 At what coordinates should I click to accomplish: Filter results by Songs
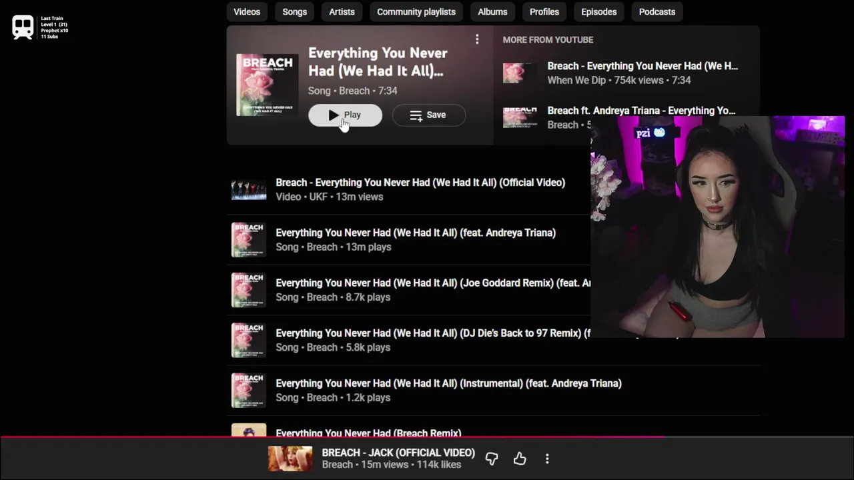tap(294, 11)
